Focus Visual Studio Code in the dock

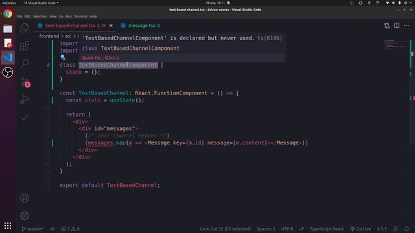point(8,58)
